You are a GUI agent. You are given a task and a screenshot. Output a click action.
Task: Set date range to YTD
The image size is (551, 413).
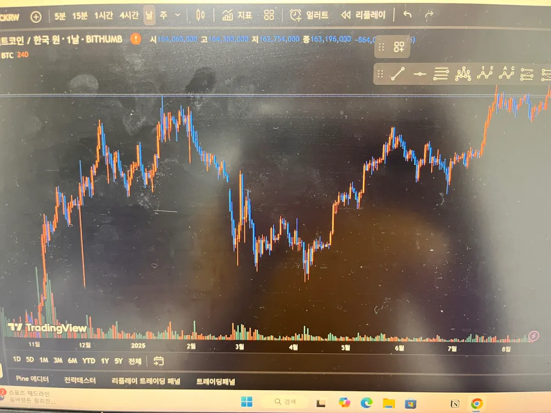click(89, 361)
